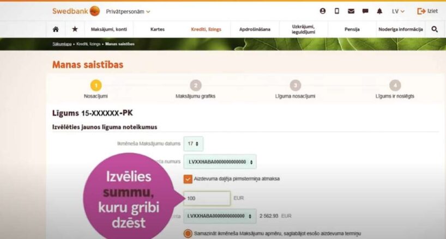Log out with the Iziet button
Image resolution: width=446 pixels, height=239 pixels.
coord(427,11)
